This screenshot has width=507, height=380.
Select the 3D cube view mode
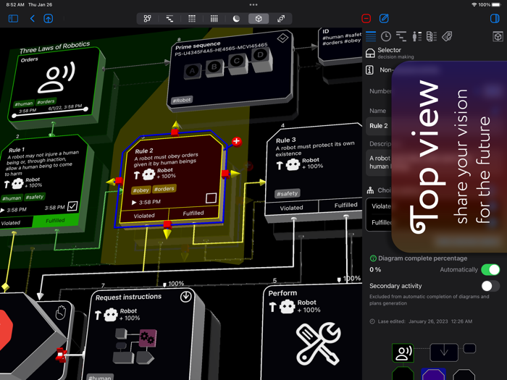coord(259,18)
